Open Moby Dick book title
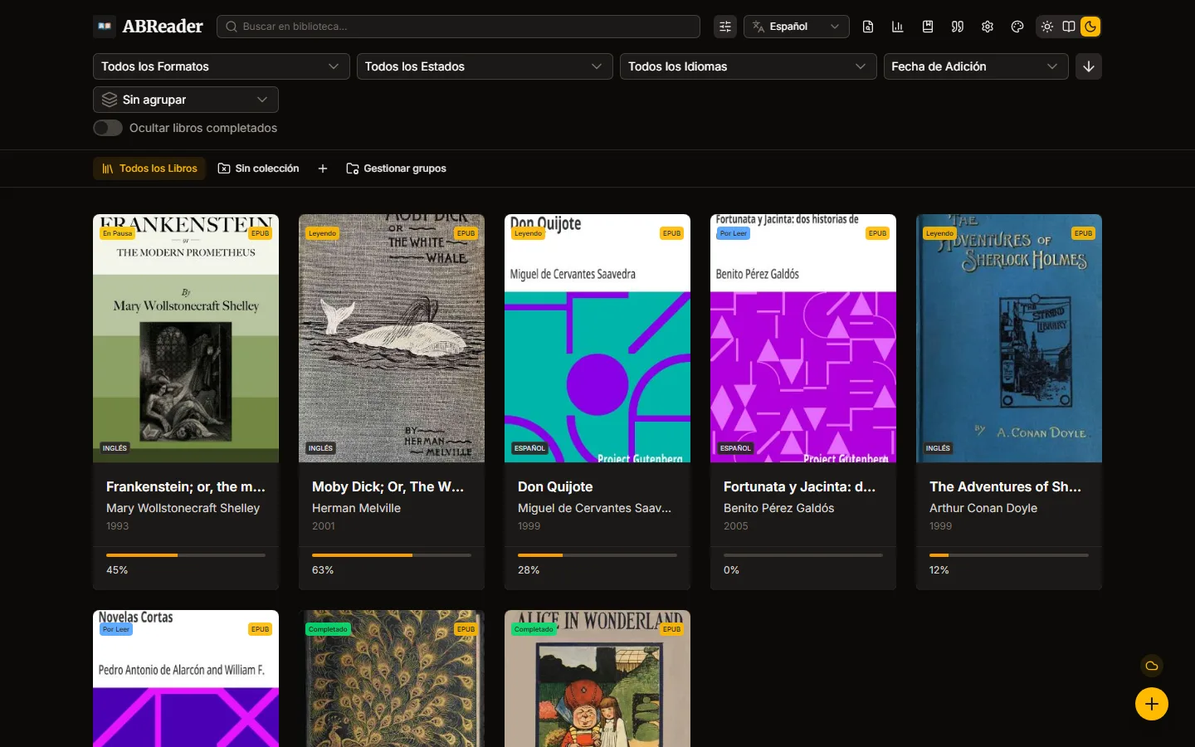 (x=388, y=486)
